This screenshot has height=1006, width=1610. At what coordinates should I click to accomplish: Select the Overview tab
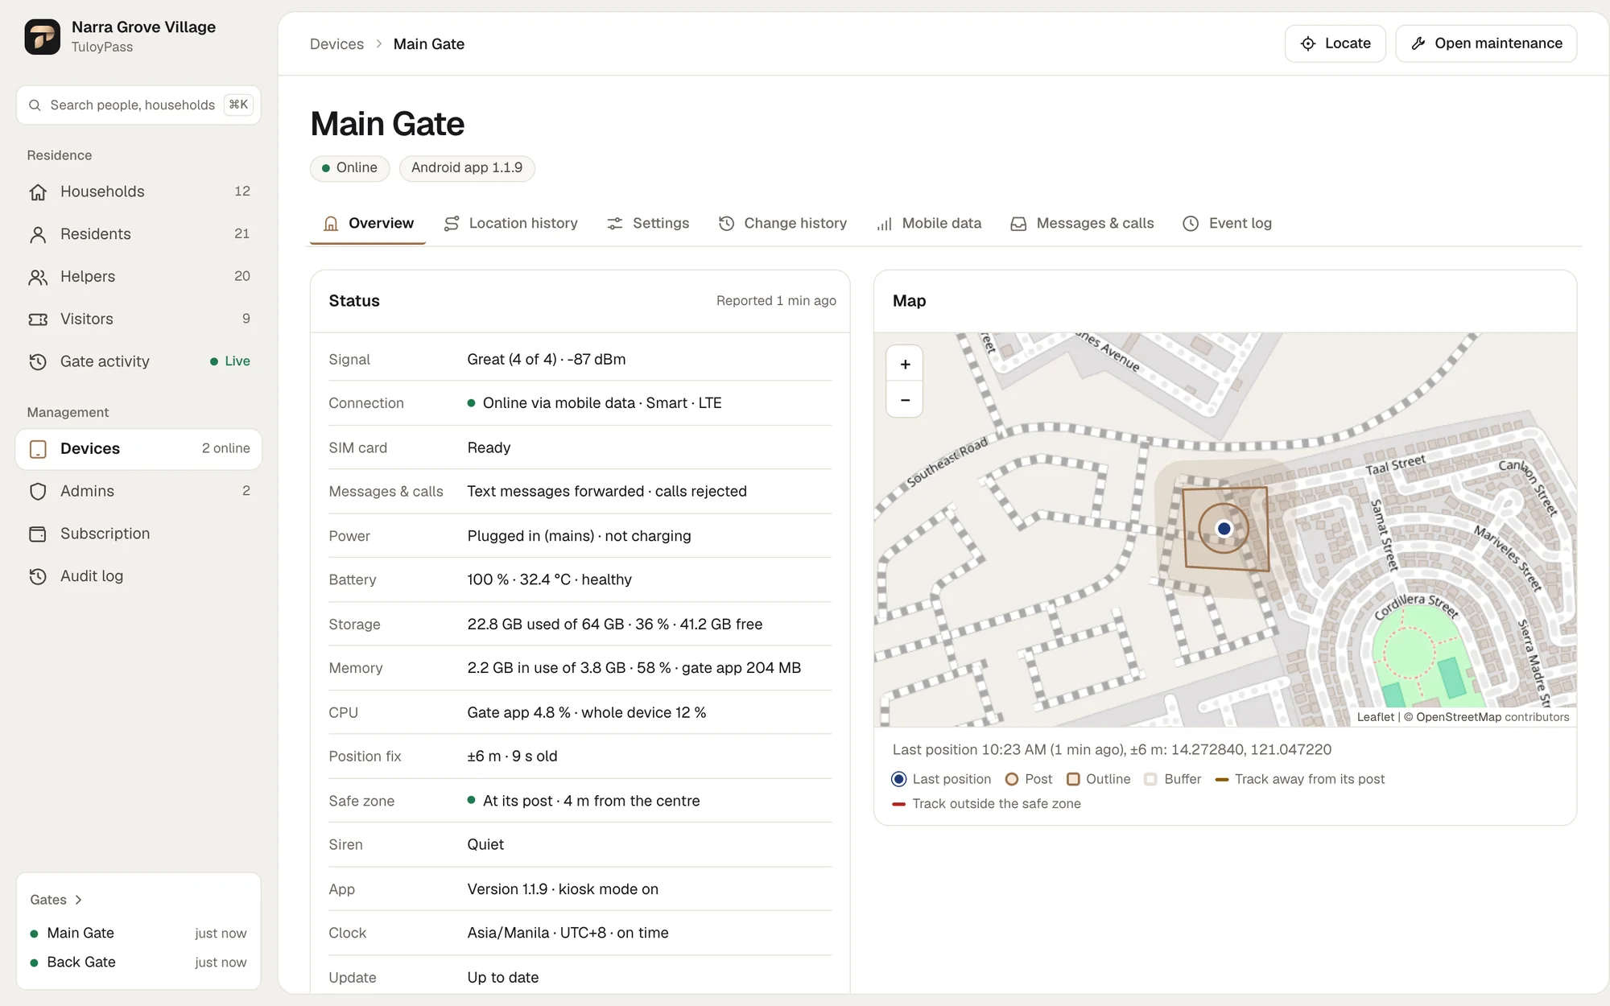[368, 224]
